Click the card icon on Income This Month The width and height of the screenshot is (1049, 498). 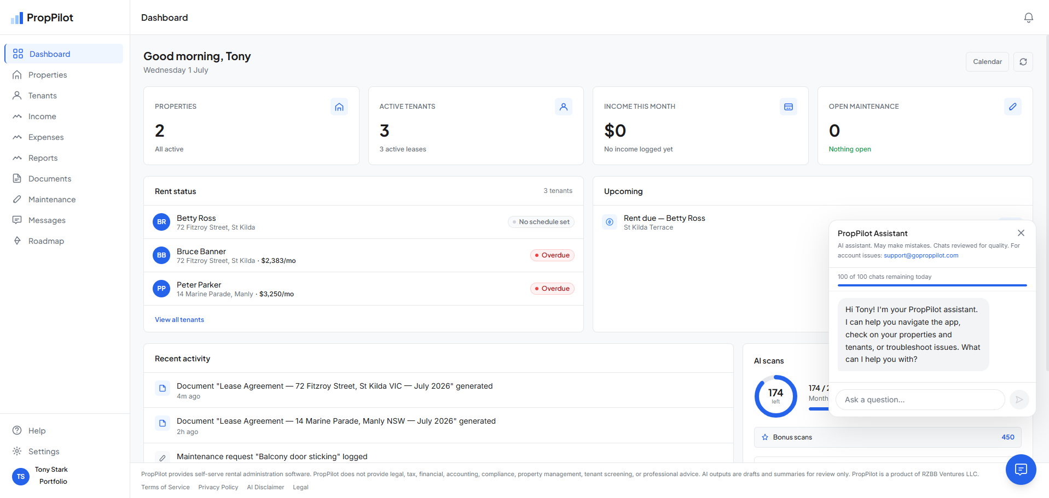point(789,107)
